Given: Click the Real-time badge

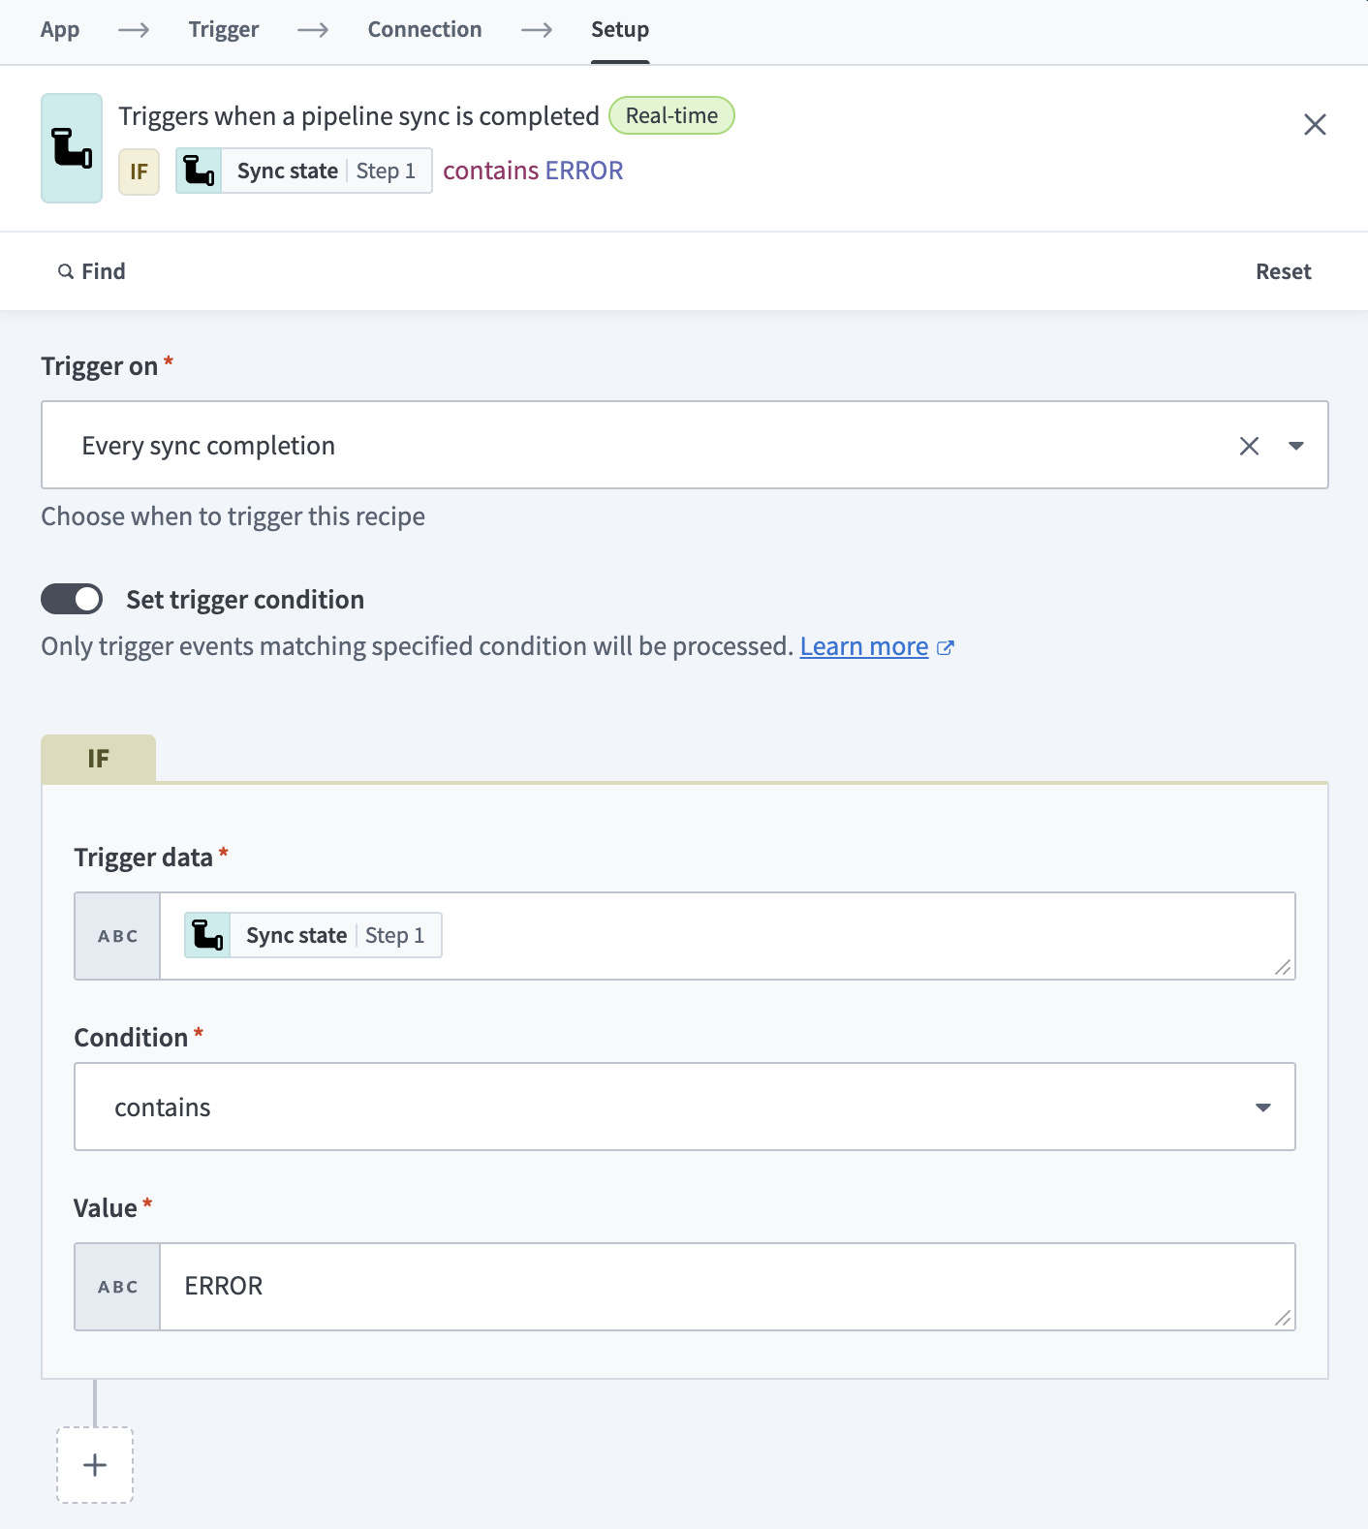Looking at the screenshot, I should 671,115.
